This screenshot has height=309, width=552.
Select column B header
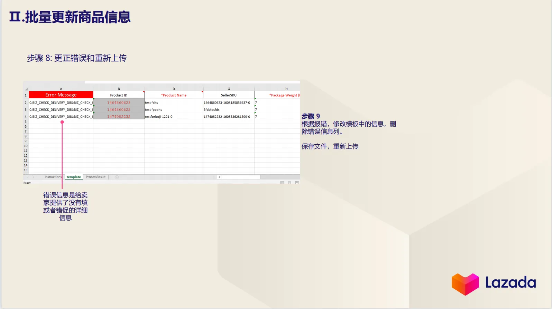point(119,89)
